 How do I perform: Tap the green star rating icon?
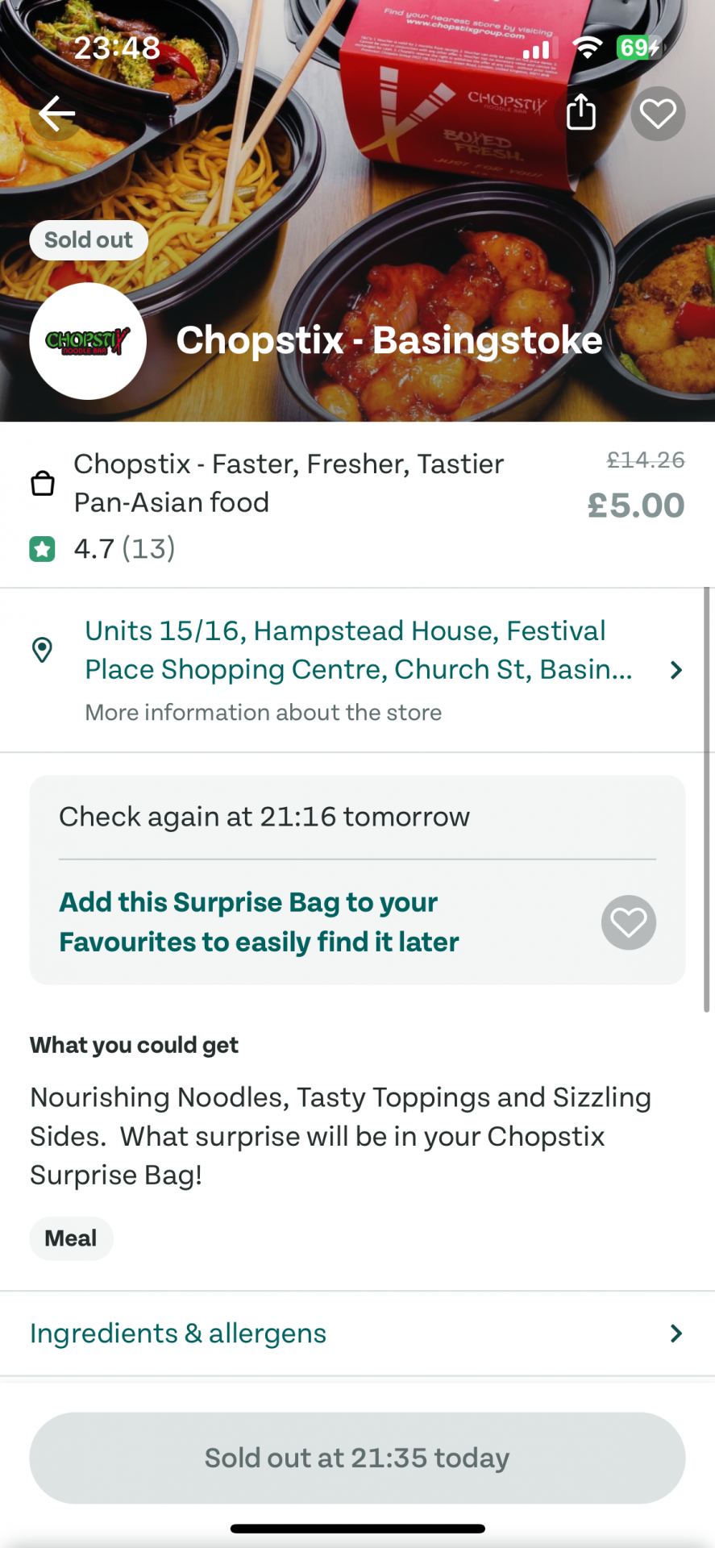coord(42,549)
